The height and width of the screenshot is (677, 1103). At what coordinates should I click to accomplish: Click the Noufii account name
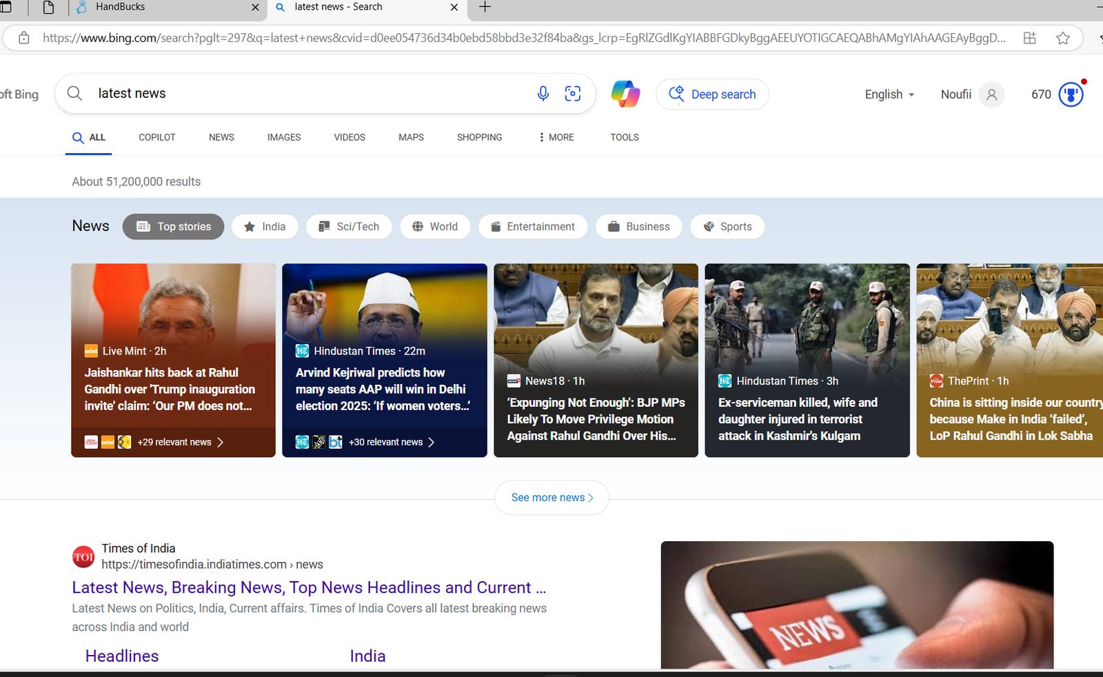[x=955, y=94]
